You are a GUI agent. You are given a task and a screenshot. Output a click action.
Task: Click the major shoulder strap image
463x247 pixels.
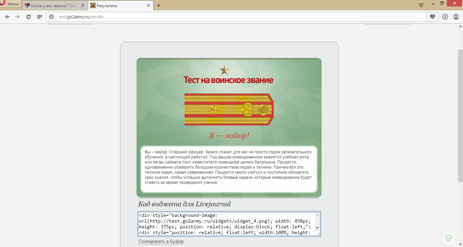click(x=229, y=110)
